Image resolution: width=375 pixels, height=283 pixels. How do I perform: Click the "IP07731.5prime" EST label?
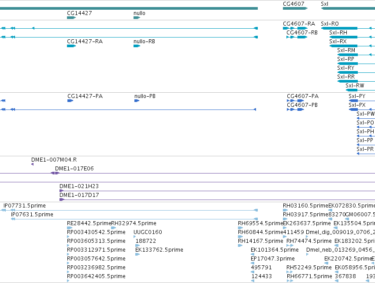(25, 206)
